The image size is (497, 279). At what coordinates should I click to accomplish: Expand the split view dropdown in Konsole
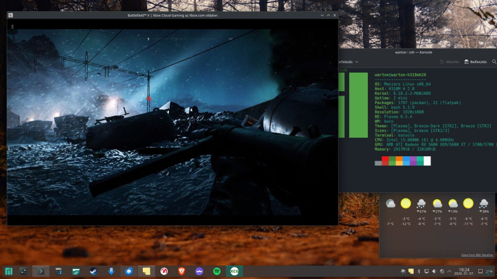coord(356,62)
